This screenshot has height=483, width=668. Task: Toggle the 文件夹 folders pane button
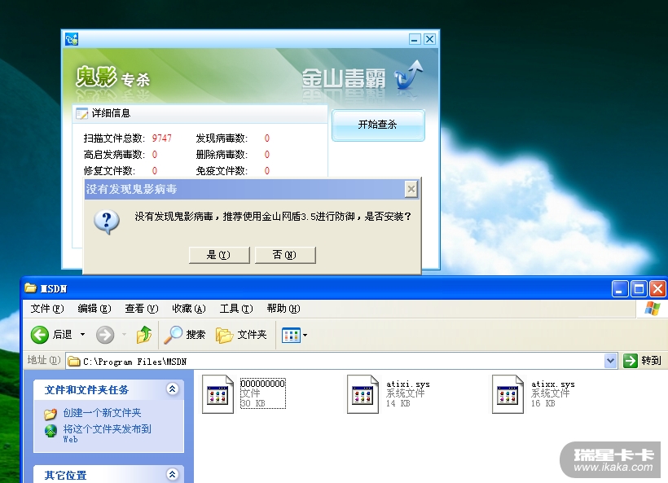point(242,335)
